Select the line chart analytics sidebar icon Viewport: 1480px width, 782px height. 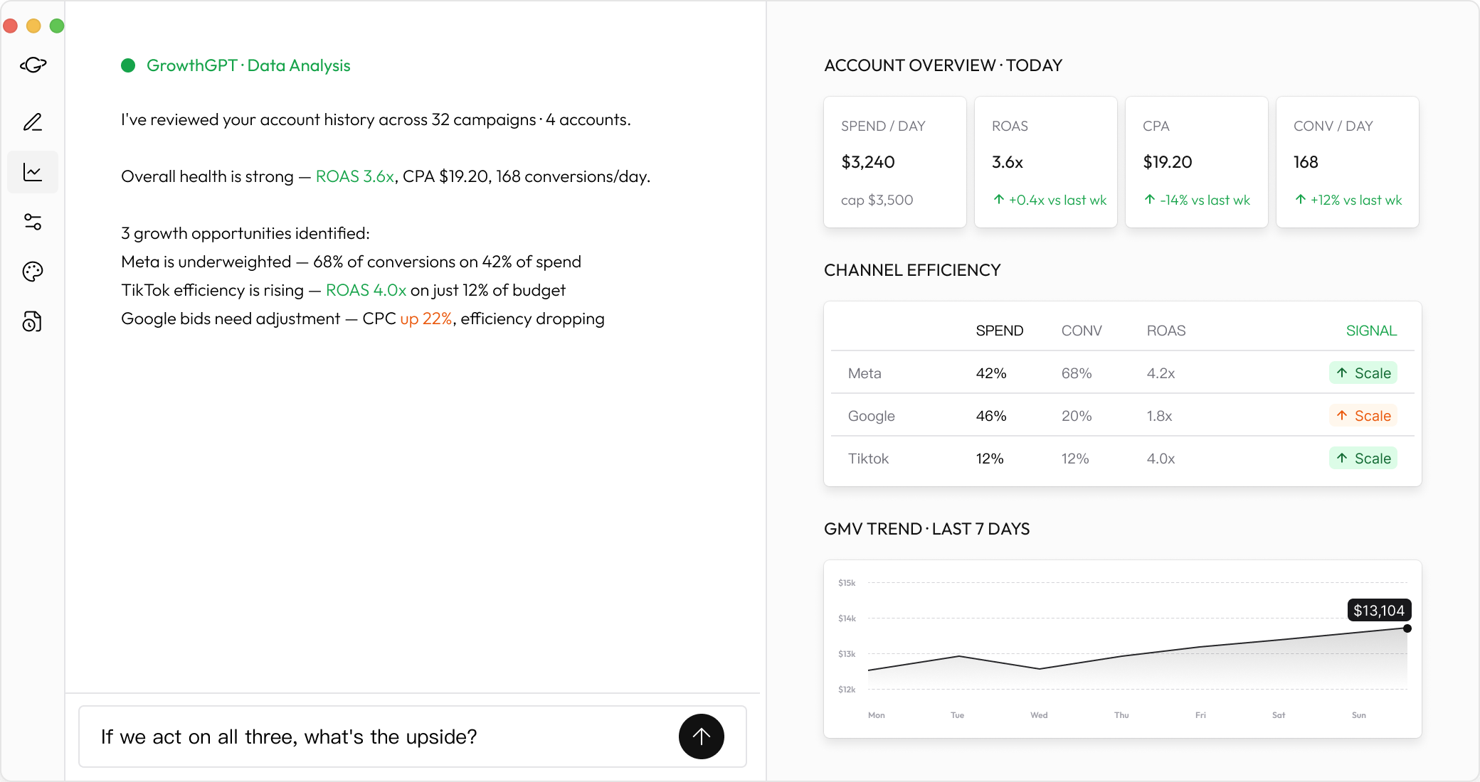(x=33, y=172)
